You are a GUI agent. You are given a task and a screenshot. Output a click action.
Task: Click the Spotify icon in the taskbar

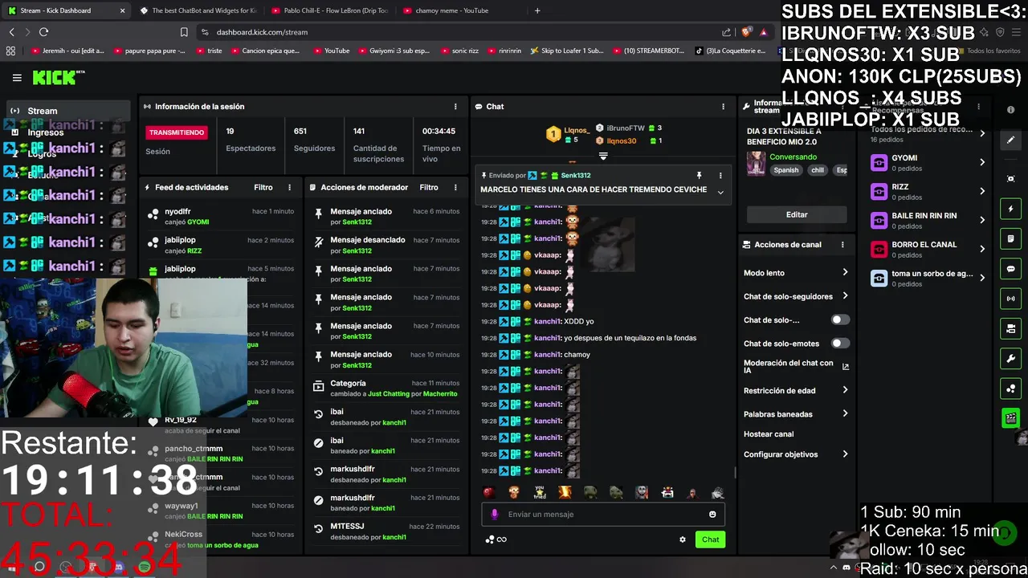point(145,568)
